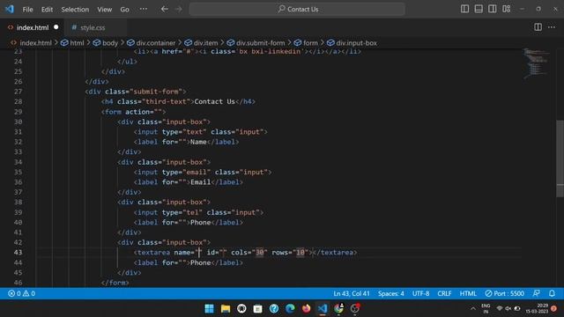This screenshot has width=564, height=317.
Task: Switch to the index.html tab
Action: (x=33, y=27)
